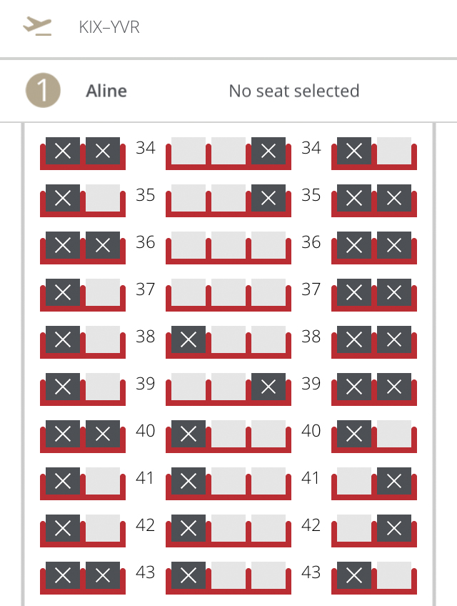The width and height of the screenshot is (457, 606).
Task: Select the passenger number 1 badge
Action: [x=43, y=91]
